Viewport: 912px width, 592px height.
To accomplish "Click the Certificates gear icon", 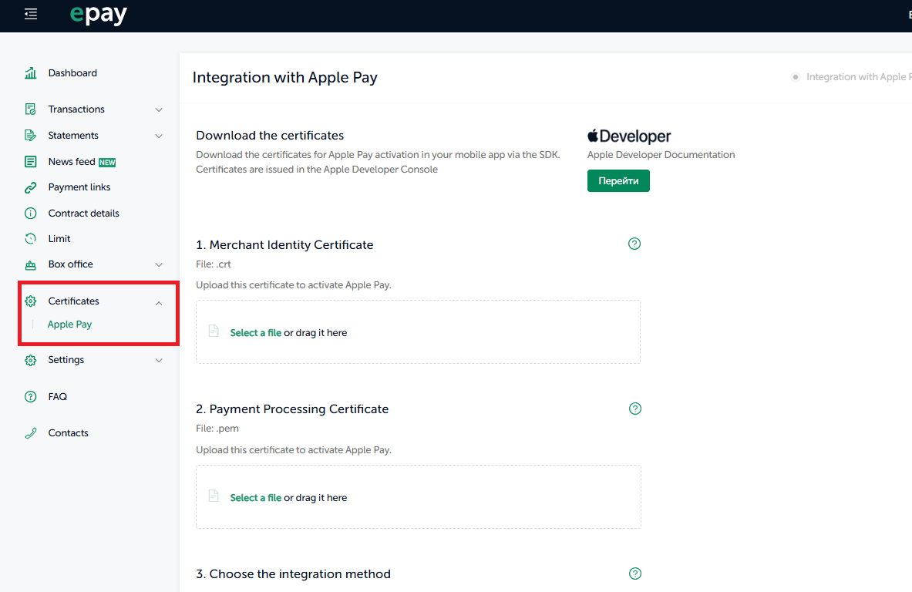I will 30,301.
